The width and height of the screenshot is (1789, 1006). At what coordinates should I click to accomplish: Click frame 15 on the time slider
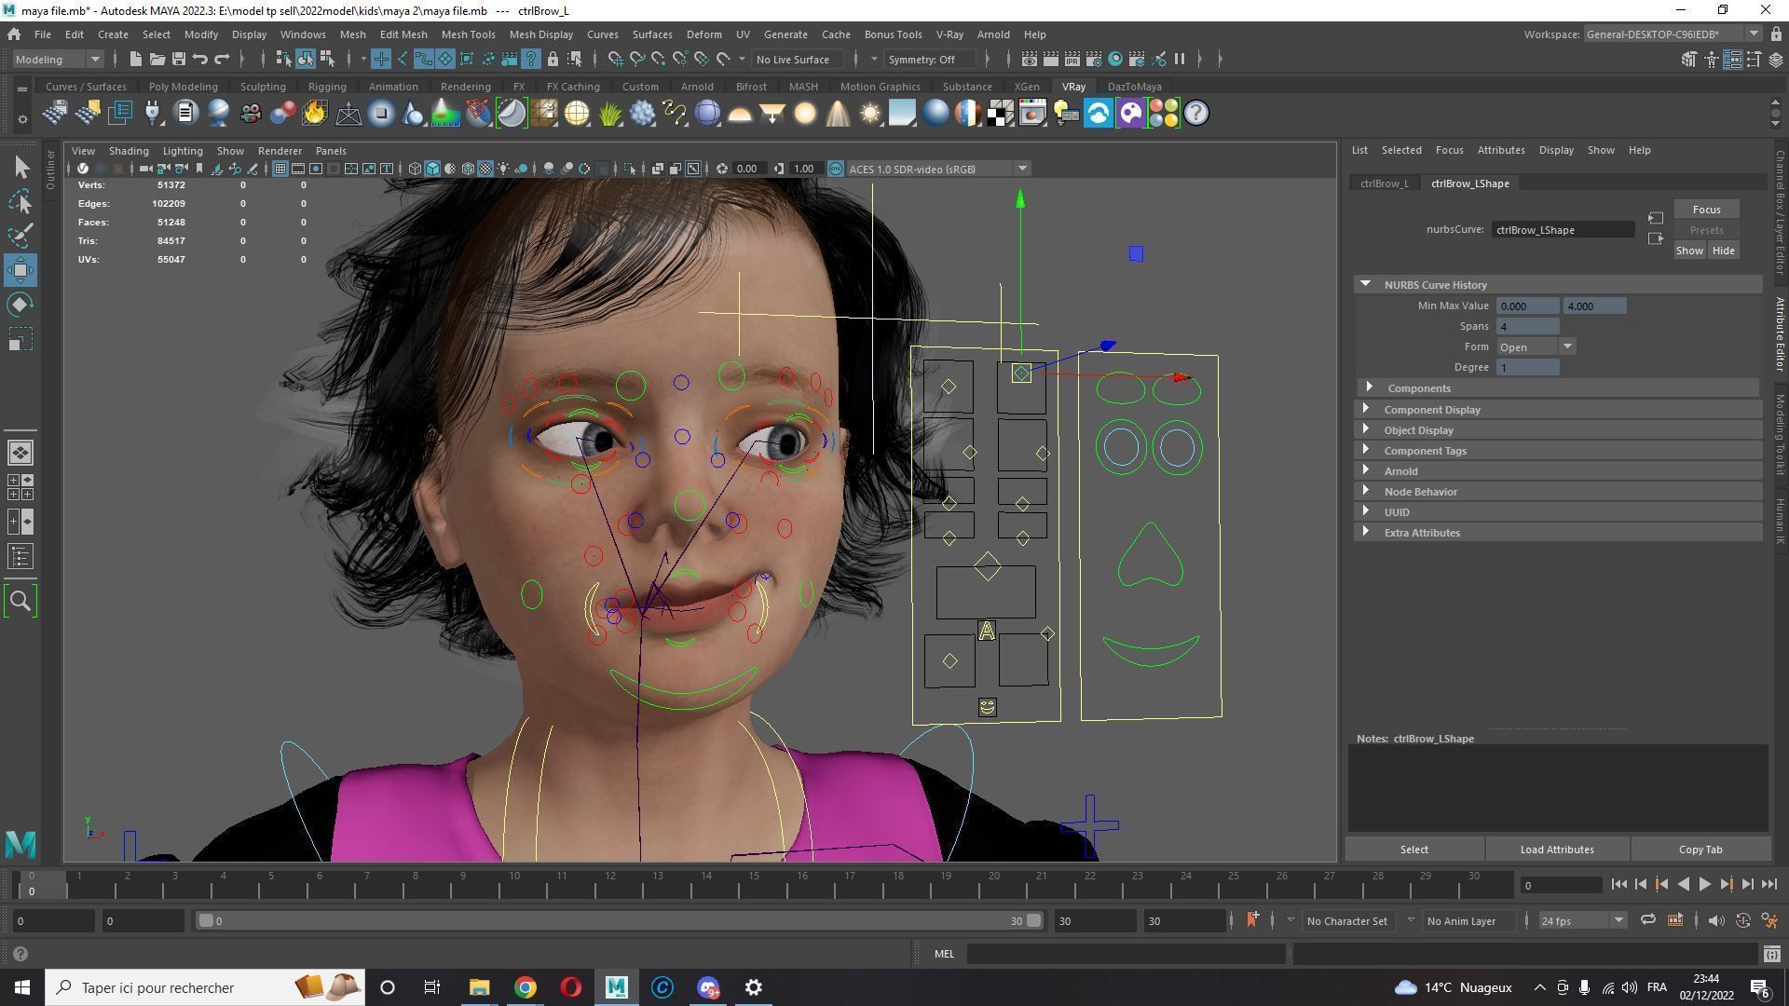(x=754, y=882)
